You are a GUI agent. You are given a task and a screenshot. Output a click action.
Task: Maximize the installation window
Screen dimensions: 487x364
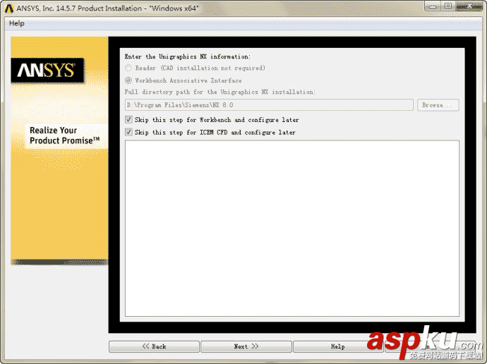[448, 6]
